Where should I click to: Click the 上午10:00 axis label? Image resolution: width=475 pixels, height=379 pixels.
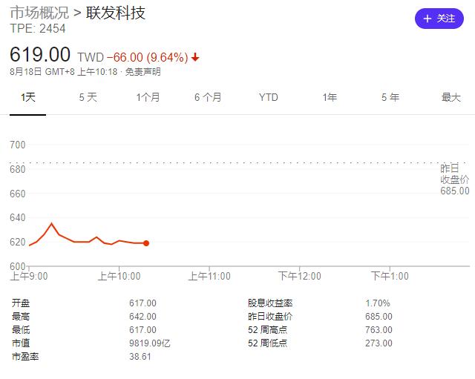tap(119, 276)
